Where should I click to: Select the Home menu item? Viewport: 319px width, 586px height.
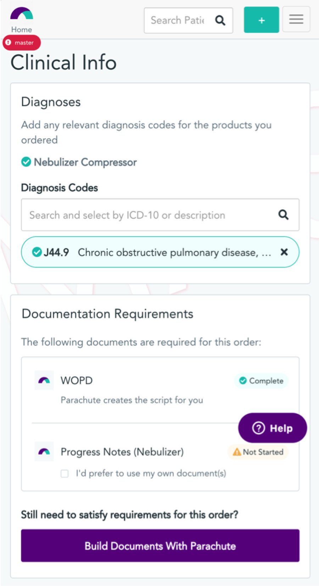(21, 29)
